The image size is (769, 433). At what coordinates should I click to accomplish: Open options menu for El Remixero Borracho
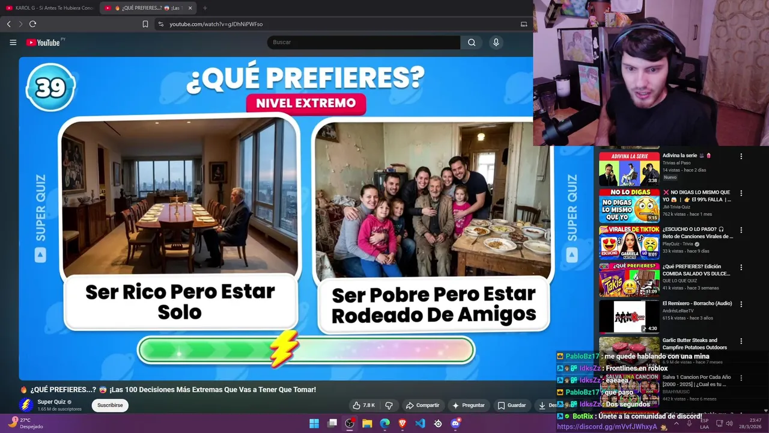[741, 304]
